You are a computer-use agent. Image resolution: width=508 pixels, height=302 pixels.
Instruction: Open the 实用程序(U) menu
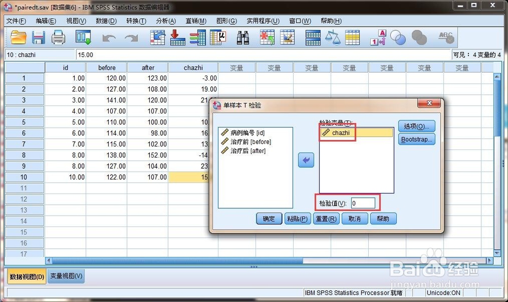[x=263, y=21]
